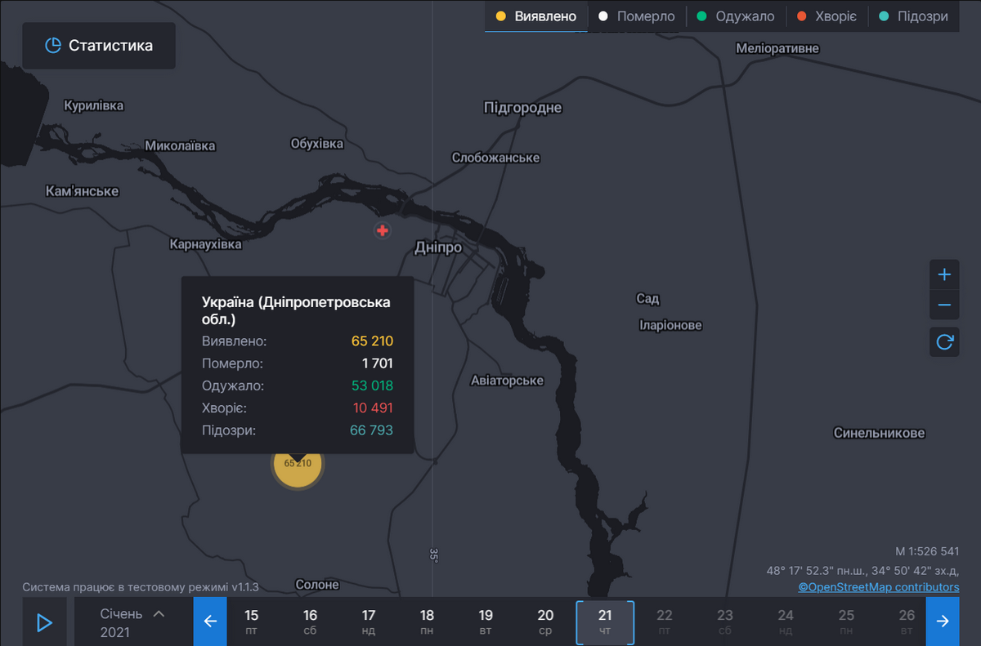Viewport: 981px width, 646px height.
Task: Click the Дніпро city label on map
Action: point(438,247)
